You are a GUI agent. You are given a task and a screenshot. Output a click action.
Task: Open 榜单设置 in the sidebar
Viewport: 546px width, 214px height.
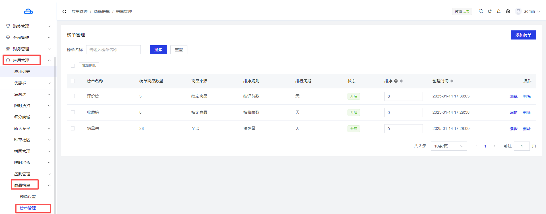[x=28, y=197]
